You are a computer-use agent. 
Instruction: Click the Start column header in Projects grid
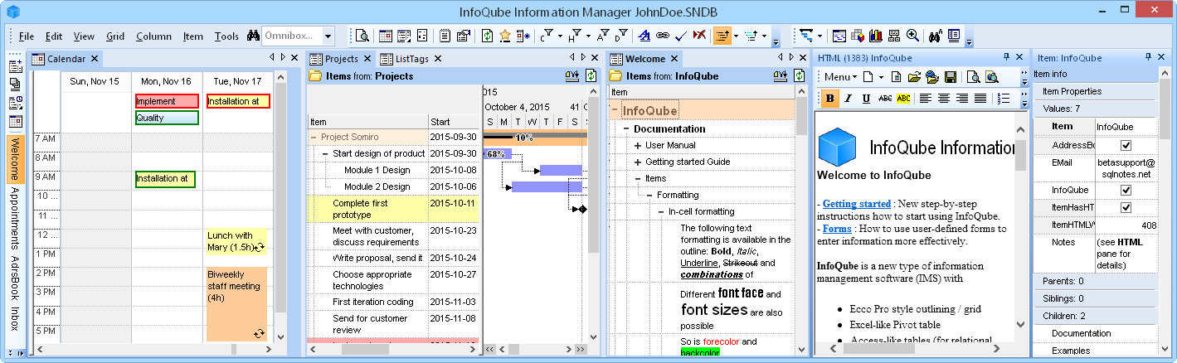point(454,122)
